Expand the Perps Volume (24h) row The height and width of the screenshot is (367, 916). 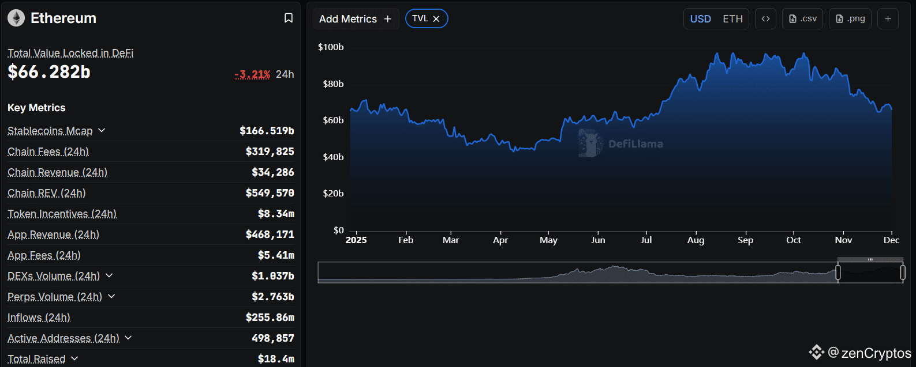[x=111, y=297]
